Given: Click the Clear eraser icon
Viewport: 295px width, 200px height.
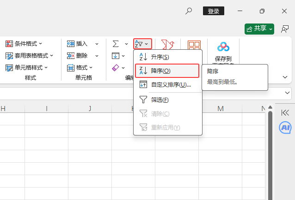Looking at the screenshot, I should 116,67.
